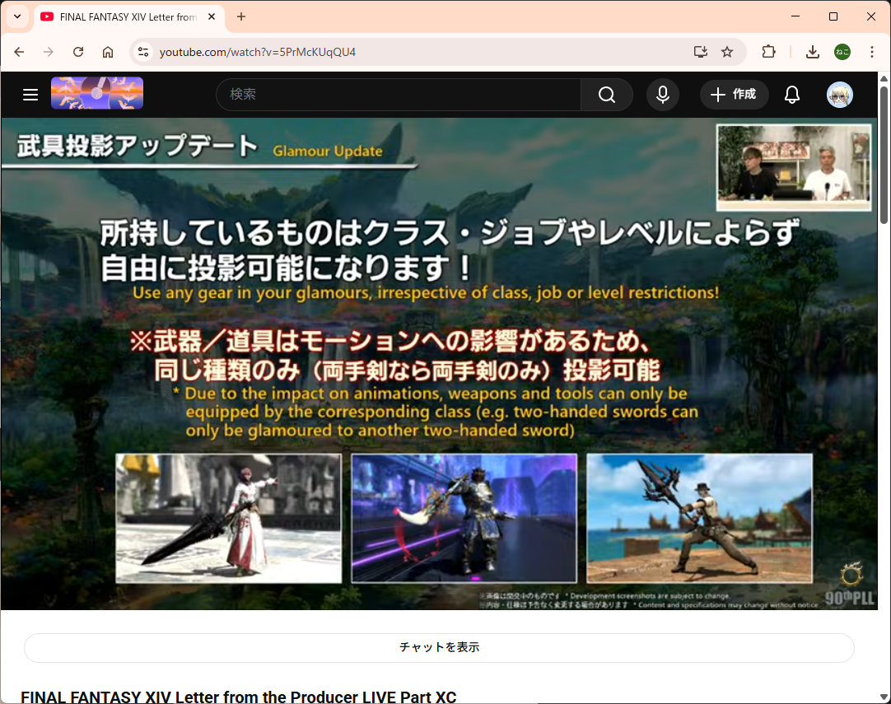Open the YouTube hamburger guide menu
Image resolution: width=891 pixels, height=704 pixels.
tap(30, 95)
